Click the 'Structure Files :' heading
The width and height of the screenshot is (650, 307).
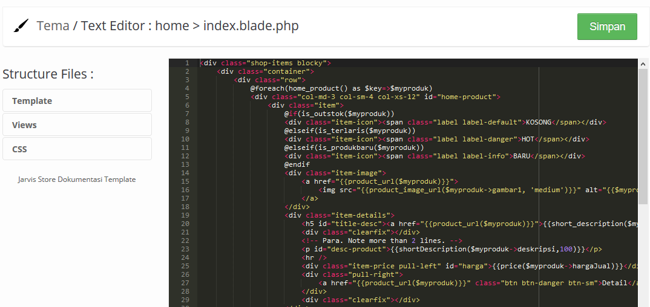[x=48, y=74]
